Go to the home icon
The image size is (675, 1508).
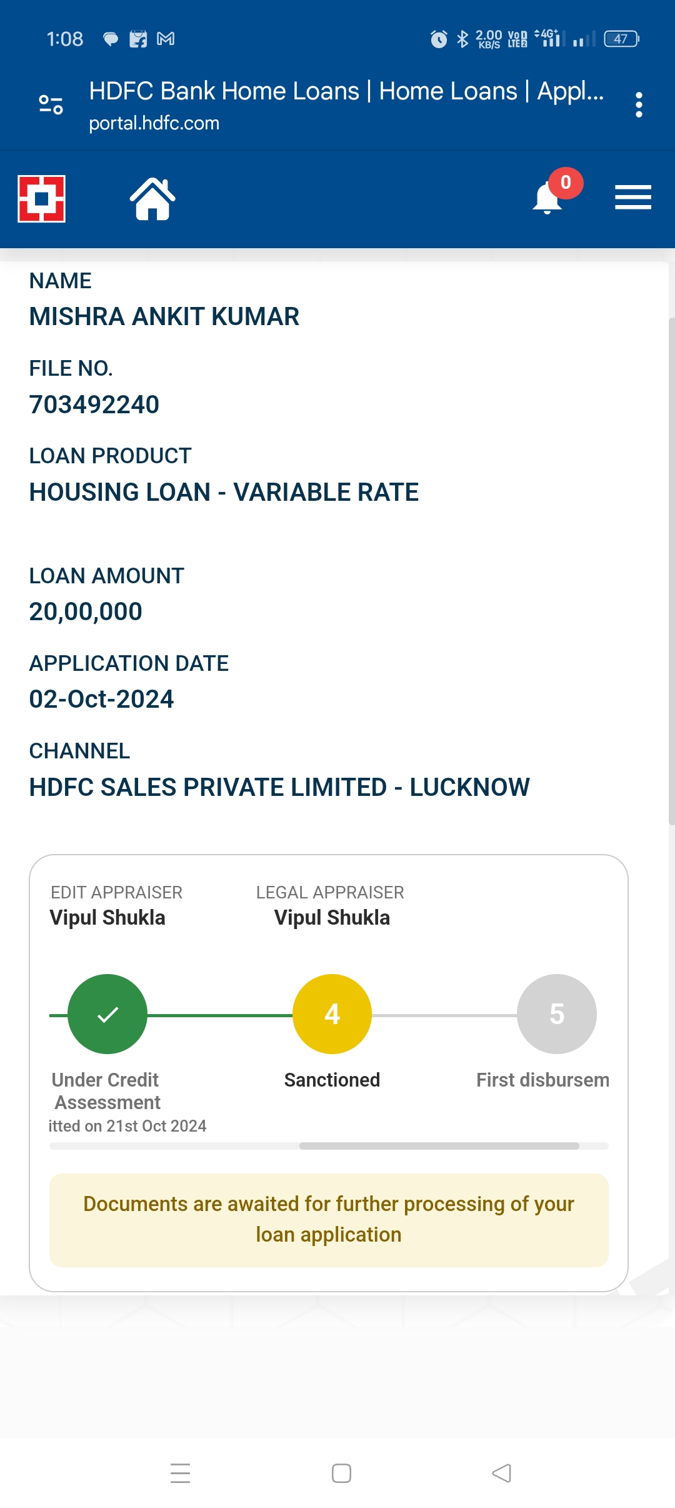click(152, 199)
